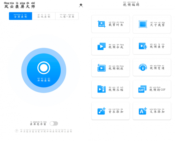Toggle the 录屏悬浮窗 switch
This screenshot has height=141, width=175.
click(54, 124)
